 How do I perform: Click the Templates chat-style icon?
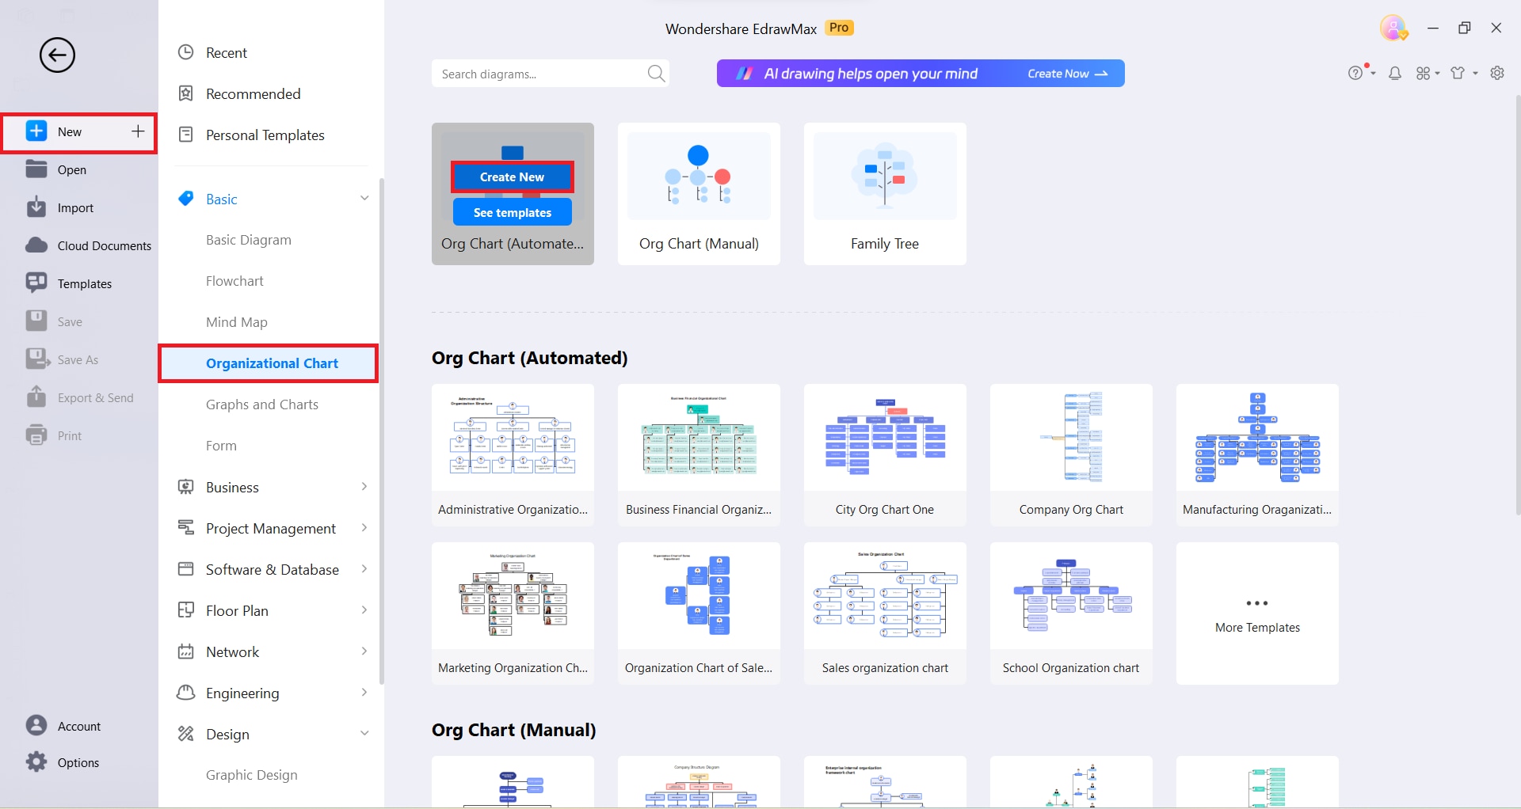tap(36, 283)
